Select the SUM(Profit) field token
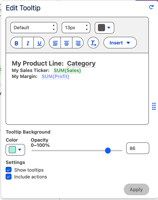 pos(55,76)
